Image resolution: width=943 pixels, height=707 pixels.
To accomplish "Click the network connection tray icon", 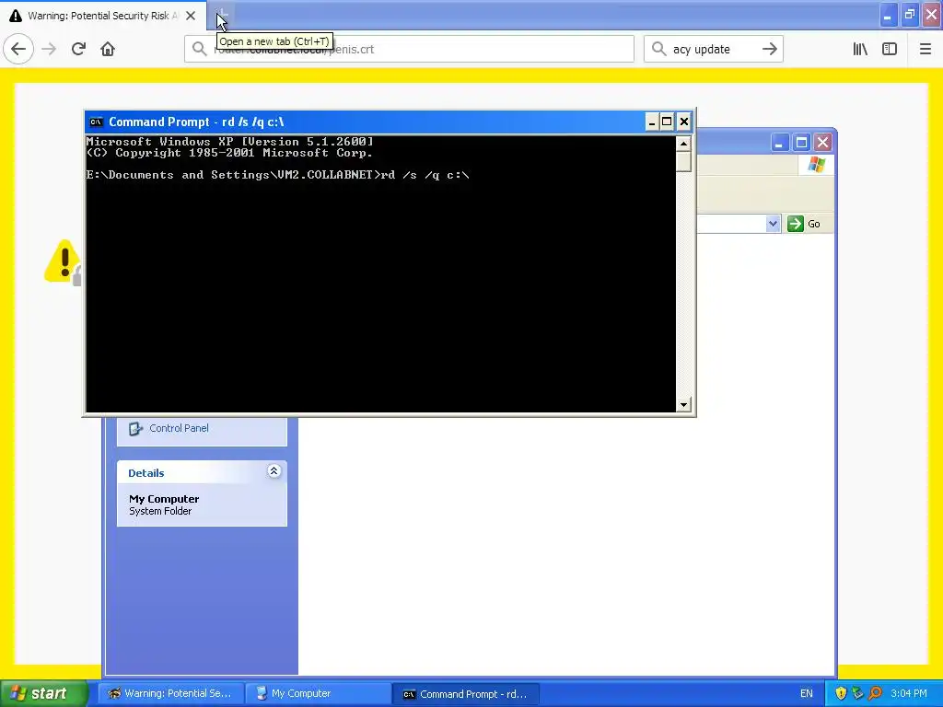I will pos(857,693).
